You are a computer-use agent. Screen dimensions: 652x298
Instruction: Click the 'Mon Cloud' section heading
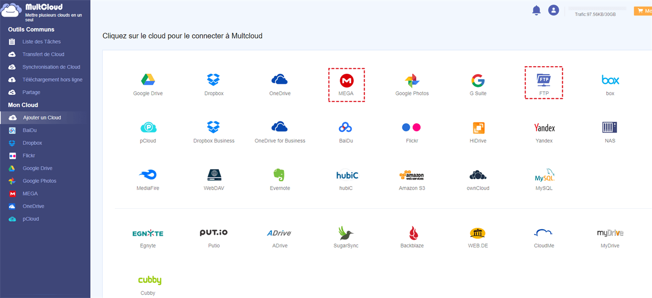tap(23, 105)
